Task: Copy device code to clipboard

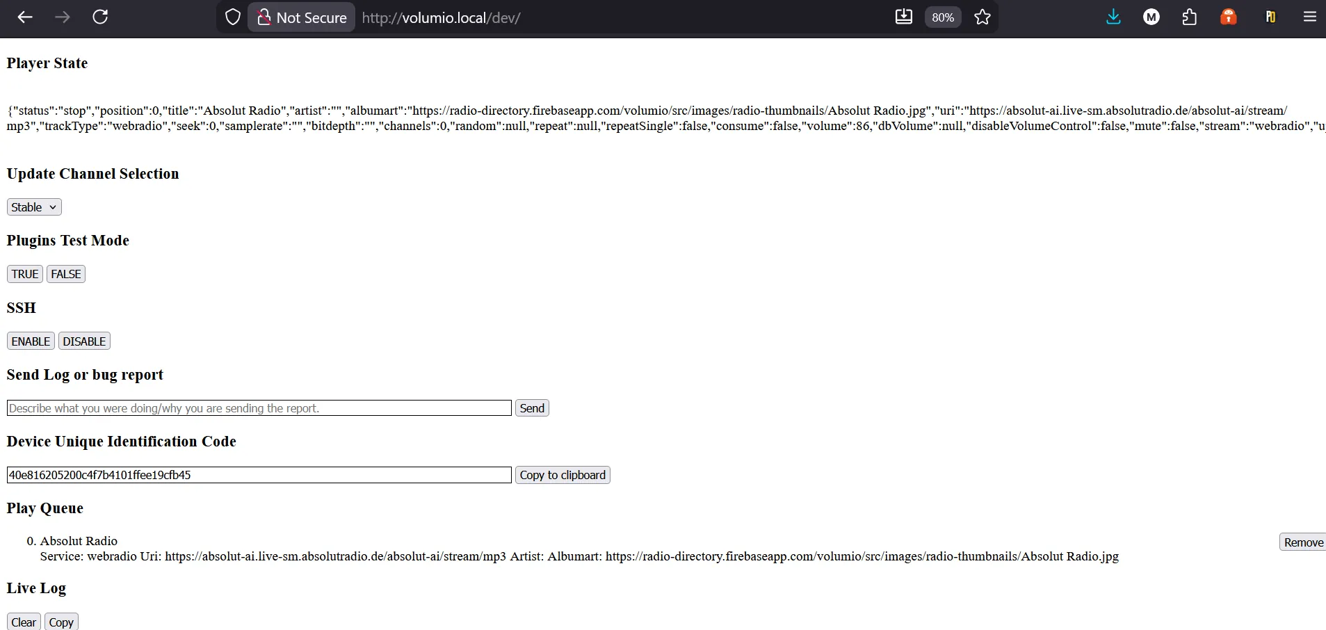Action: pyautogui.click(x=563, y=475)
